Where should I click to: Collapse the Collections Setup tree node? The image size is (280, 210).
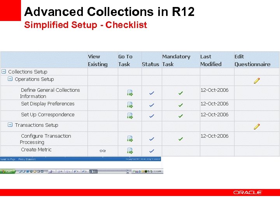[x=4, y=72]
